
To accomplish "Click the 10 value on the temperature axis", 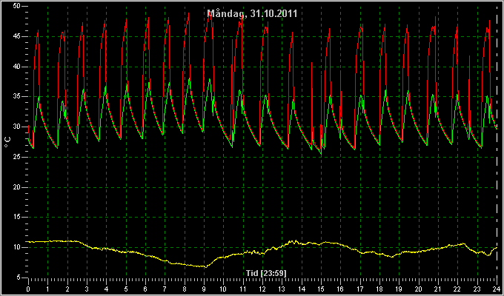I will point(17,247).
